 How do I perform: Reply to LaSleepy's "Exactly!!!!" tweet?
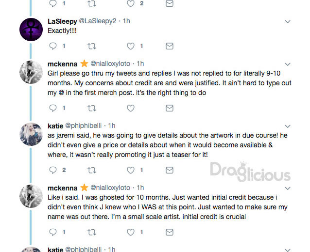click(x=53, y=46)
